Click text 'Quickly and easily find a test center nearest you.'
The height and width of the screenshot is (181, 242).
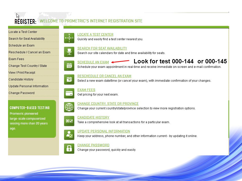110,39
